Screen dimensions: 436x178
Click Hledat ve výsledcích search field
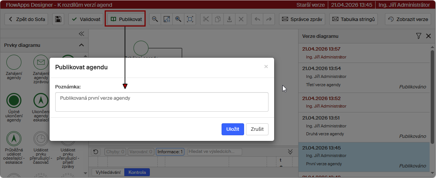[215, 152]
